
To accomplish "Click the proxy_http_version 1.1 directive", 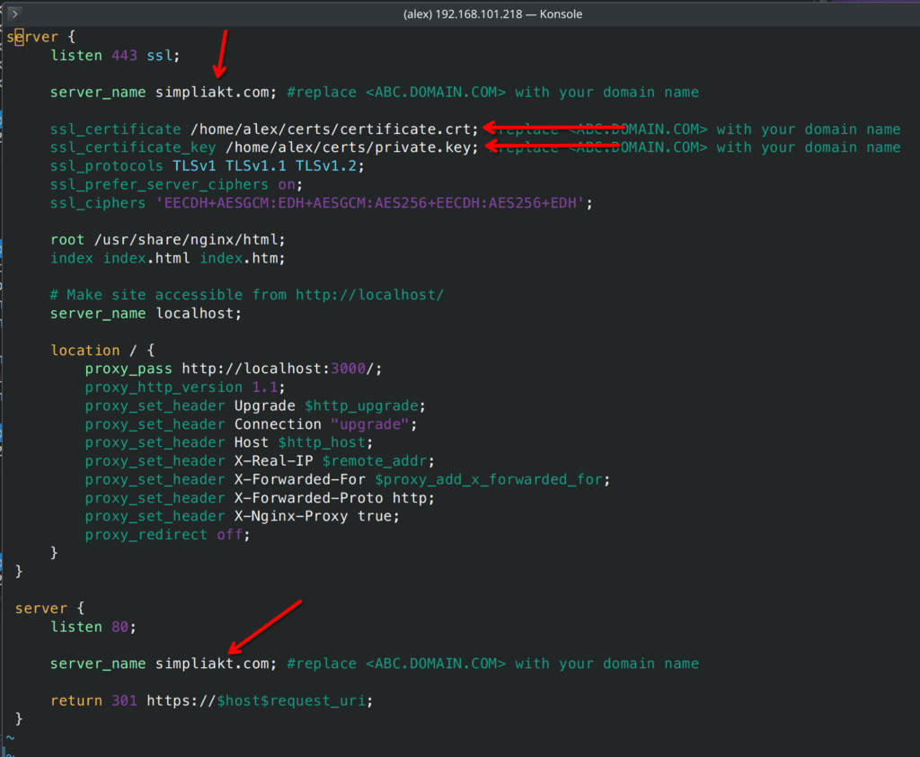I will click(x=184, y=387).
